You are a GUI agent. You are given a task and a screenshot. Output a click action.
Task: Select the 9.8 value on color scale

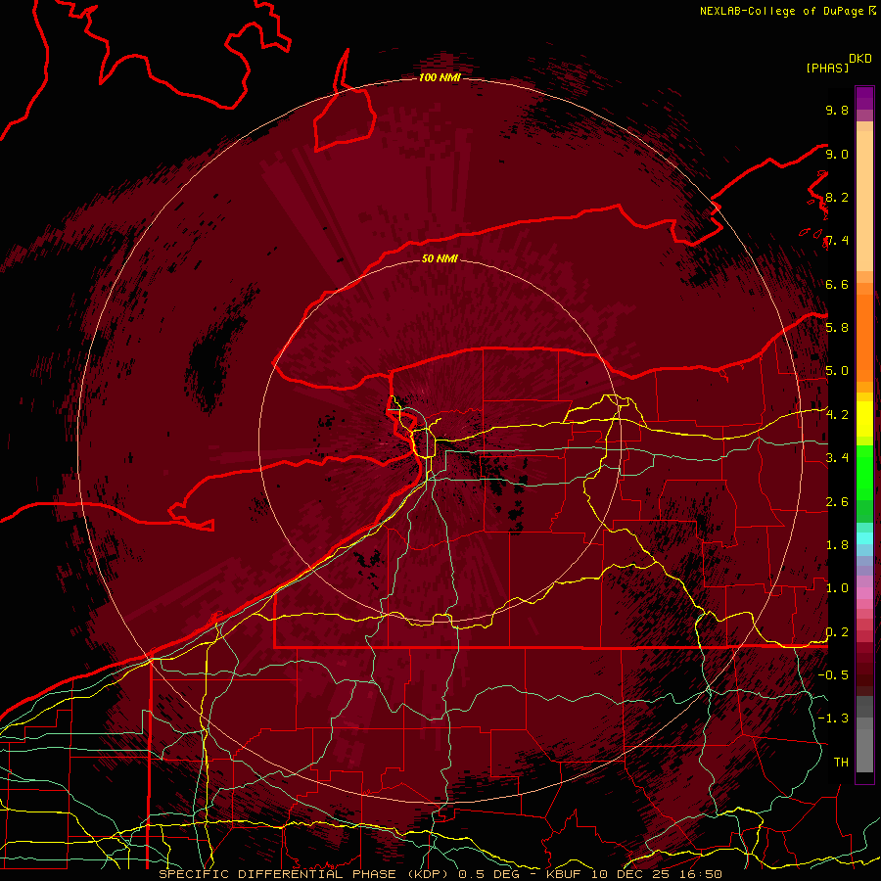[x=837, y=110]
